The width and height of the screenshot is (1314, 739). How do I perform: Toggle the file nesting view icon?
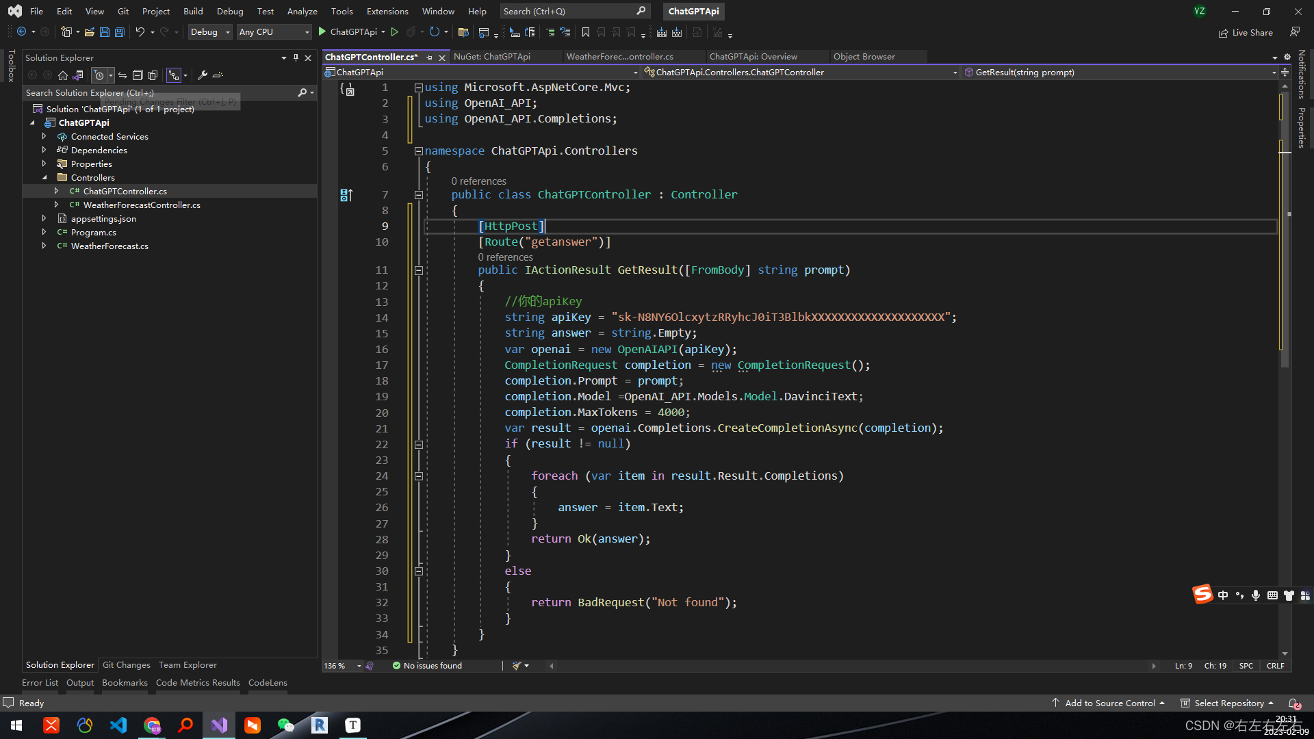coord(174,75)
